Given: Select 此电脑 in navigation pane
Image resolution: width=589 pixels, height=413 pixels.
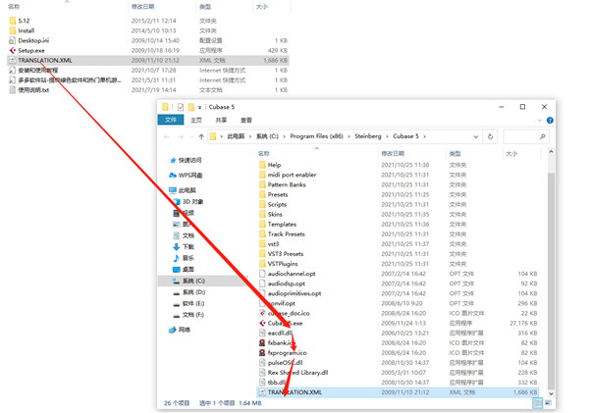Looking at the screenshot, I should 187,190.
